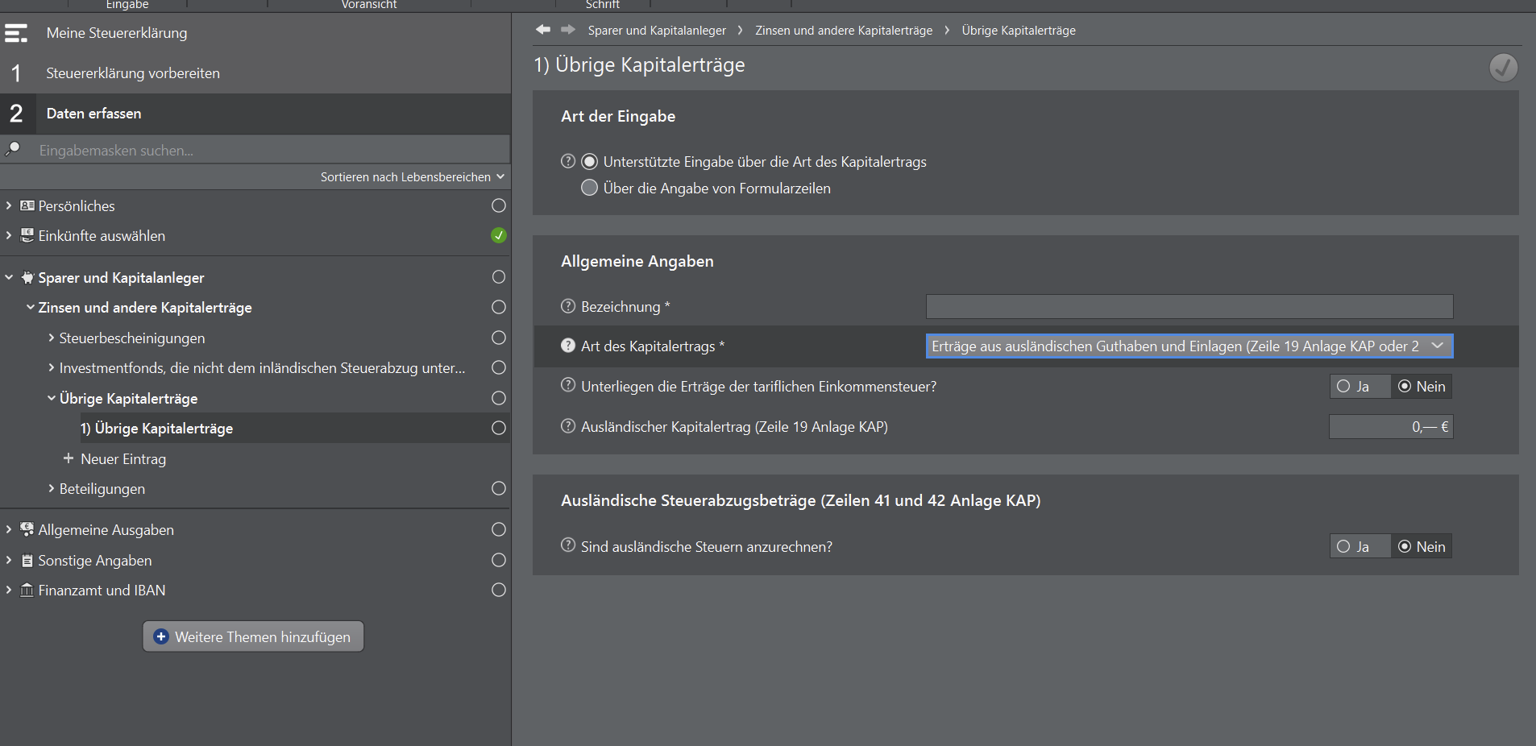
Task: Choose Ja for tarifliche Einkommensteuer question
Action: (x=1344, y=387)
